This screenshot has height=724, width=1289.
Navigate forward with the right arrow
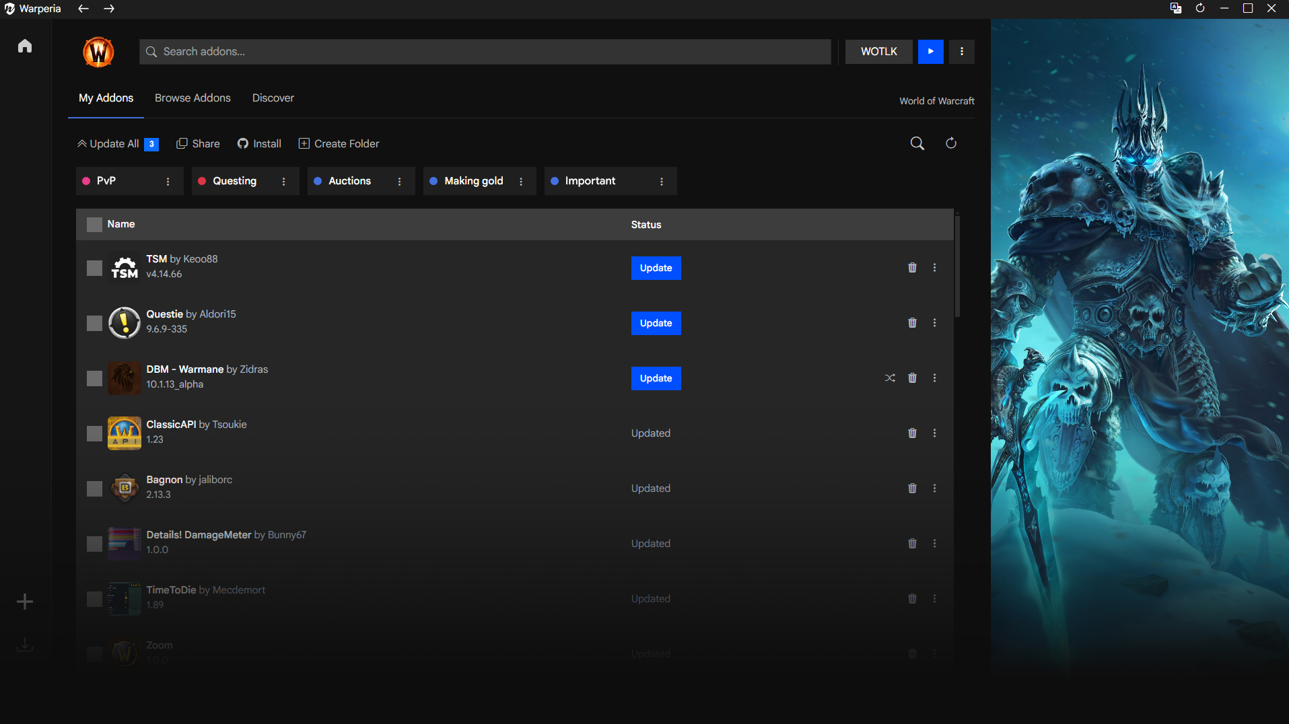pos(109,9)
